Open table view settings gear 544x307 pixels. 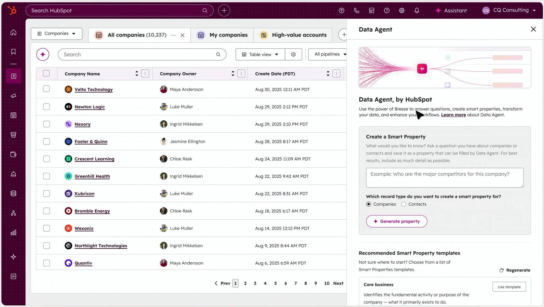click(294, 55)
